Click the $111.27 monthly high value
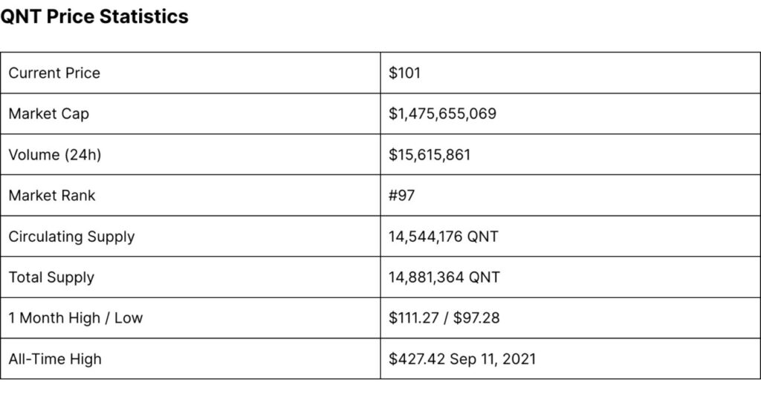The height and width of the screenshot is (402, 761). (413, 318)
